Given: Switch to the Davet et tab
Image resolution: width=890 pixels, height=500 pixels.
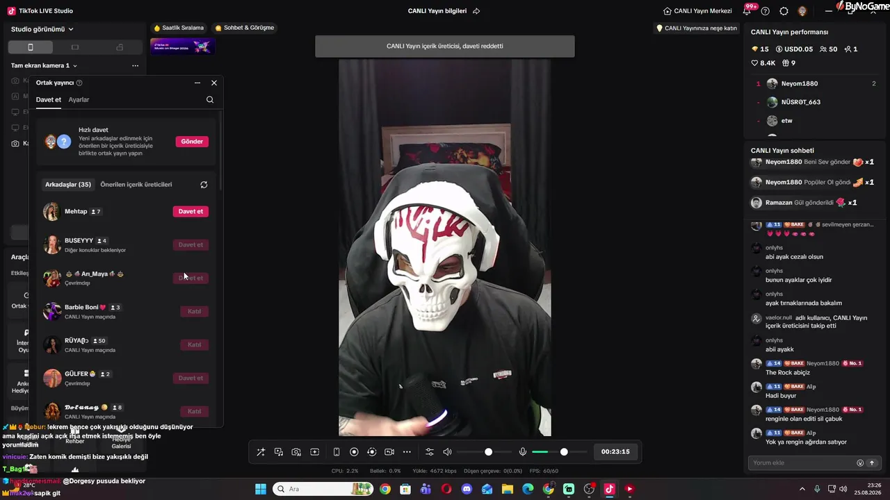Looking at the screenshot, I should tap(49, 100).
